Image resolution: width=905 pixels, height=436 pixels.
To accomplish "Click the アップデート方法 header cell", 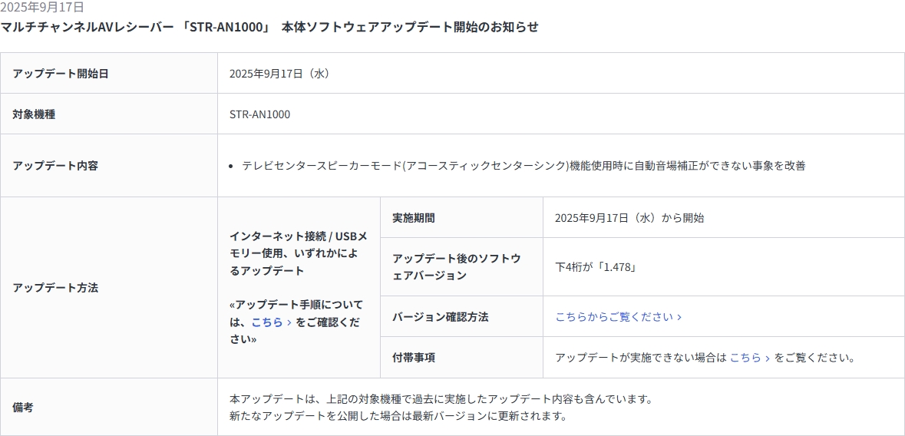I will (109, 288).
